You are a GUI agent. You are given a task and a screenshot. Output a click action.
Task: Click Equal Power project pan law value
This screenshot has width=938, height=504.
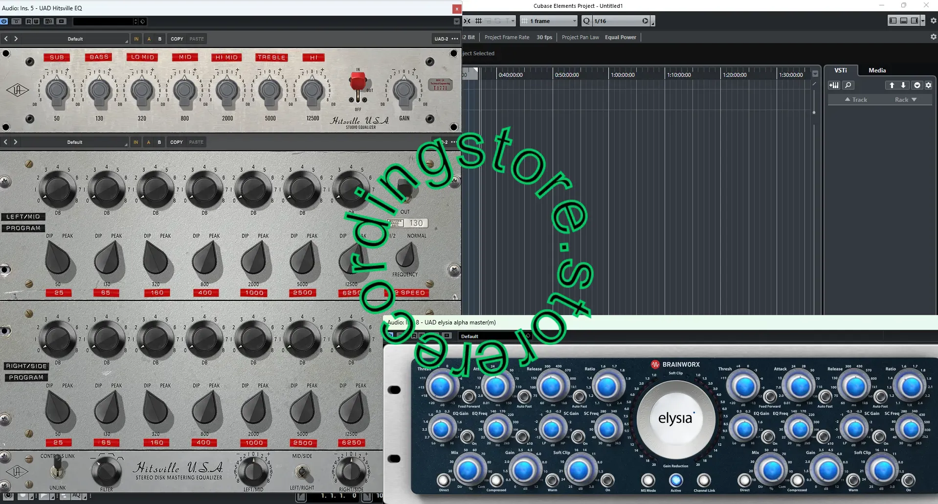click(621, 37)
